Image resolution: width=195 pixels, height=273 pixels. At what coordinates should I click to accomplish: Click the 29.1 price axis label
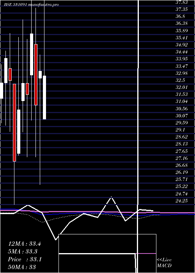click(x=180, y=130)
